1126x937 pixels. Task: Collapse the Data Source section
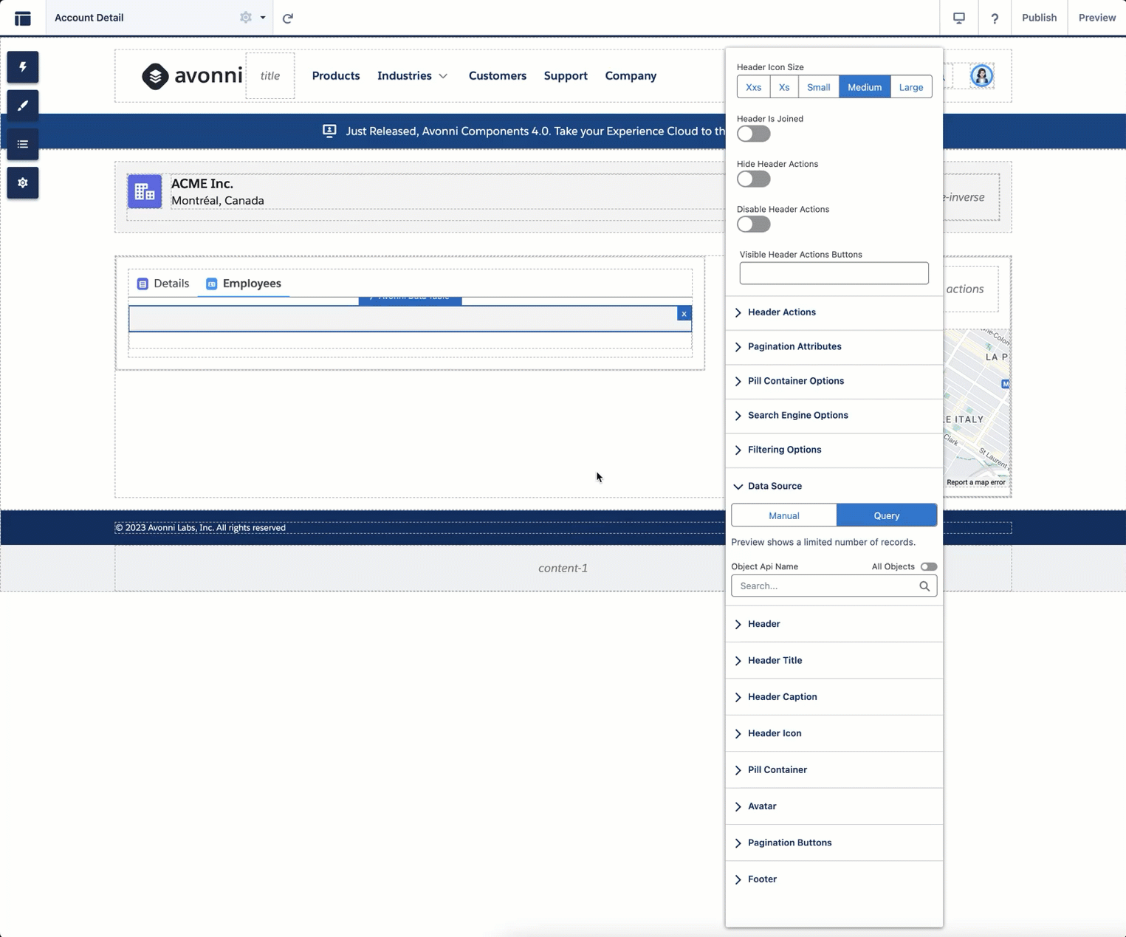point(774,486)
